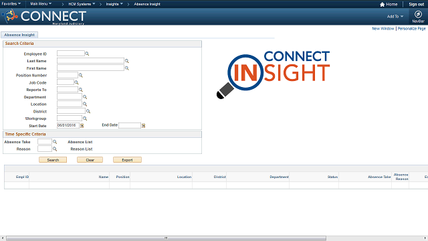The image size is (428, 241).
Task: Click the Location column header in results
Action: point(184,177)
